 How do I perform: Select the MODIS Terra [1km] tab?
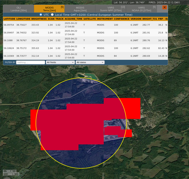coord(49,9)
